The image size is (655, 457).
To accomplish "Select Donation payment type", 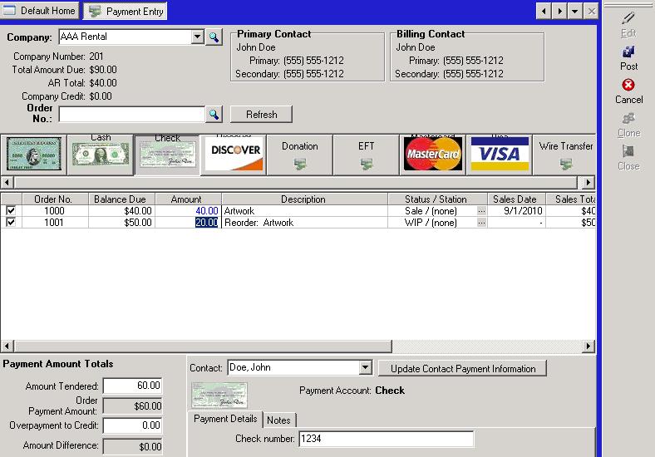I will [300, 155].
